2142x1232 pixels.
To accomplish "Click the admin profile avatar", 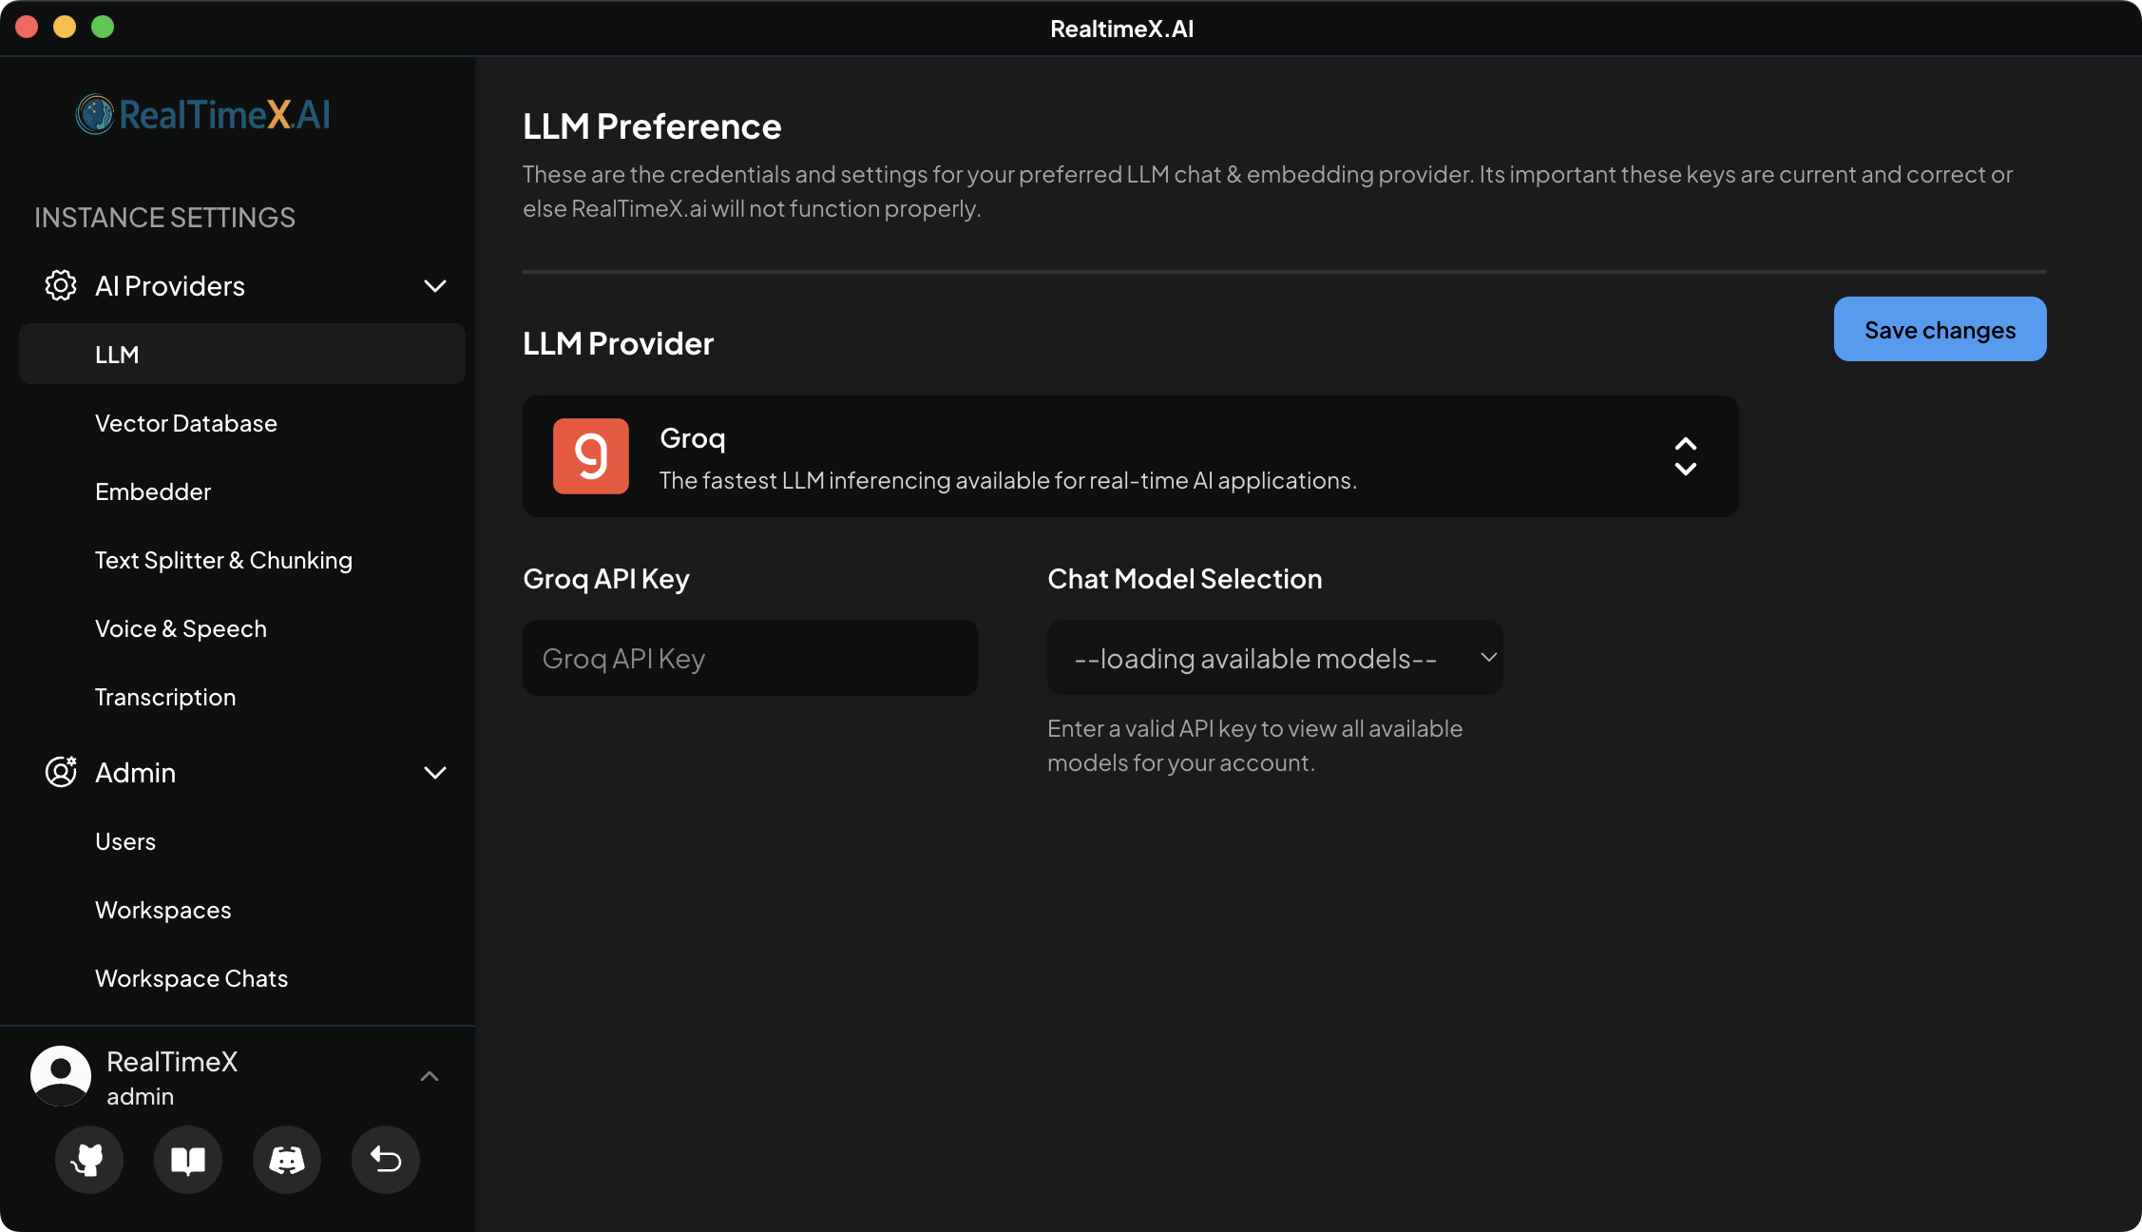I will pos(60,1075).
